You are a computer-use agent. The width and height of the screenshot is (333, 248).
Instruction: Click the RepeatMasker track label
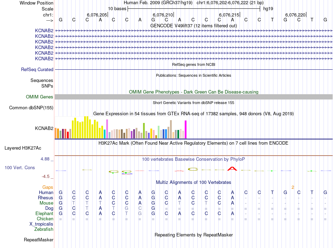point(39,240)
